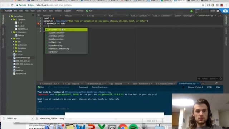Click the Preview button
This screenshot has width=229, height=129.
point(80,11)
